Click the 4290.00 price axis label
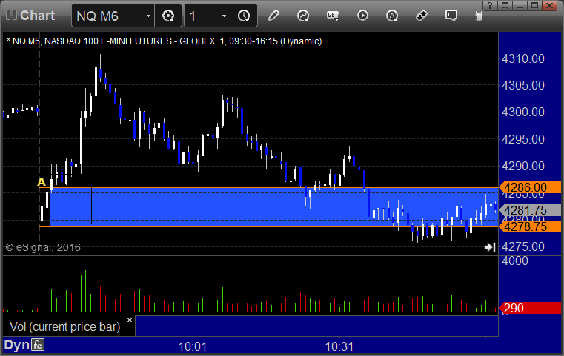This screenshot has width=564, height=356. 523,166
